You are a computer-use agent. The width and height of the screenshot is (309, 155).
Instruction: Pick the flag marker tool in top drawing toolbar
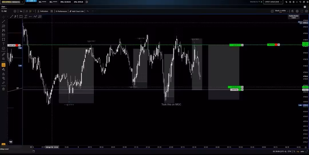[x=16, y=17]
